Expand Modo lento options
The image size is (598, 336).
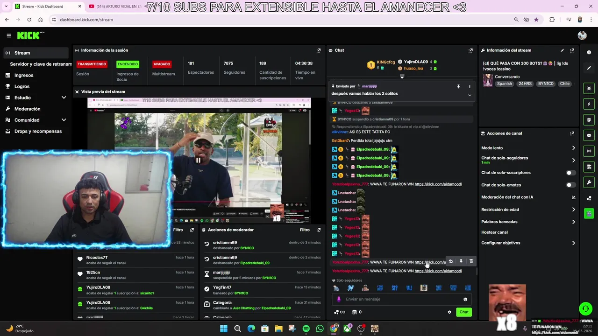tap(574, 148)
